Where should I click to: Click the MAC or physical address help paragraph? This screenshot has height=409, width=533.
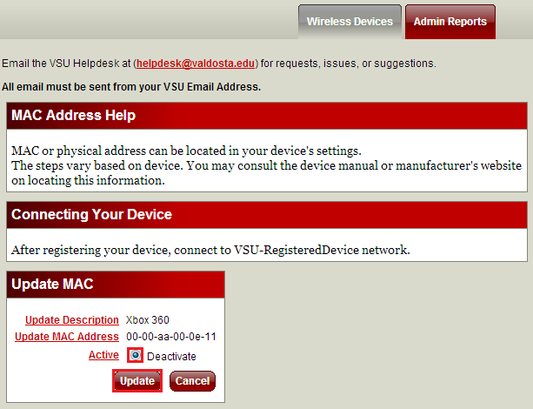pyautogui.click(x=266, y=165)
